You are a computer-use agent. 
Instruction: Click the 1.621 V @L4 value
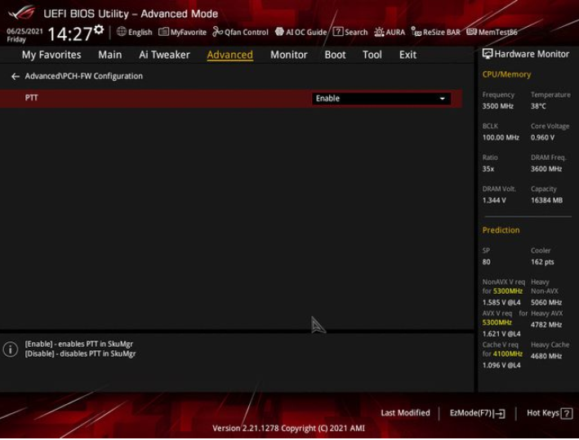point(501,334)
